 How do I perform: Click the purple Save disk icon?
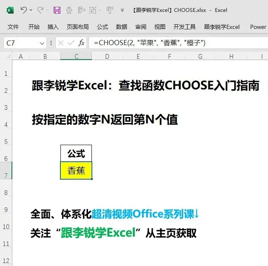(x=57, y=10)
